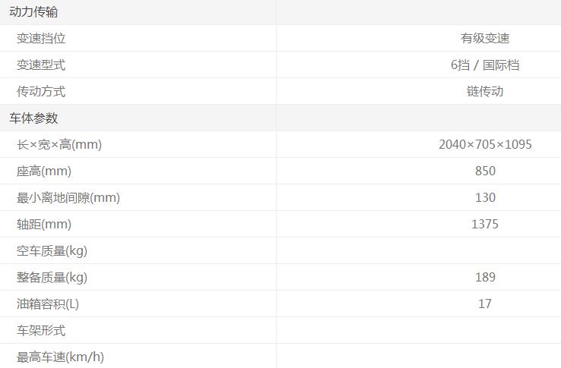Select the 最高车速(km/h) label
Viewport: 561px width, 368px height.
tap(61, 357)
